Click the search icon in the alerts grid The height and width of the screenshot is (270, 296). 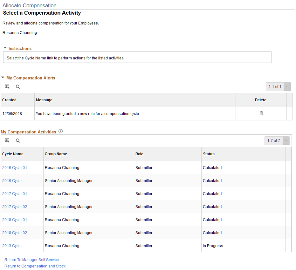[x=18, y=86]
